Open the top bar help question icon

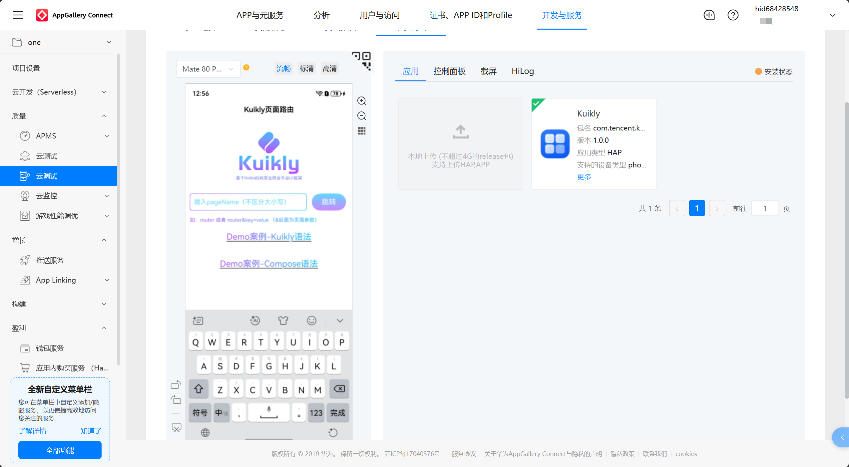[x=733, y=15]
